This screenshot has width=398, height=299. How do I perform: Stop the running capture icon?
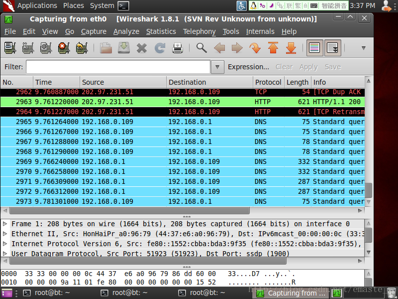64,48
